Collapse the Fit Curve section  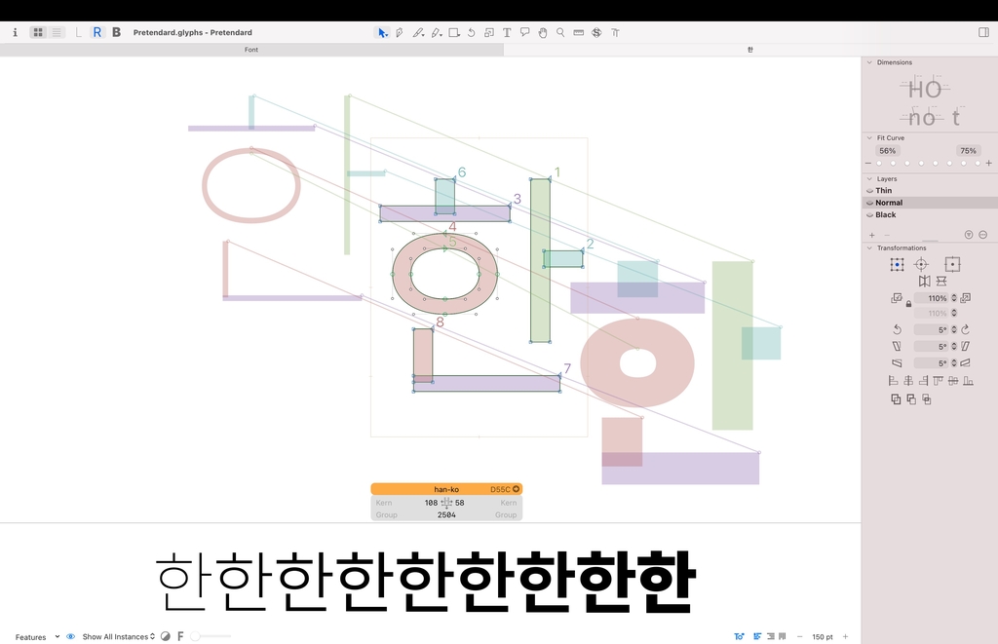tap(869, 138)
